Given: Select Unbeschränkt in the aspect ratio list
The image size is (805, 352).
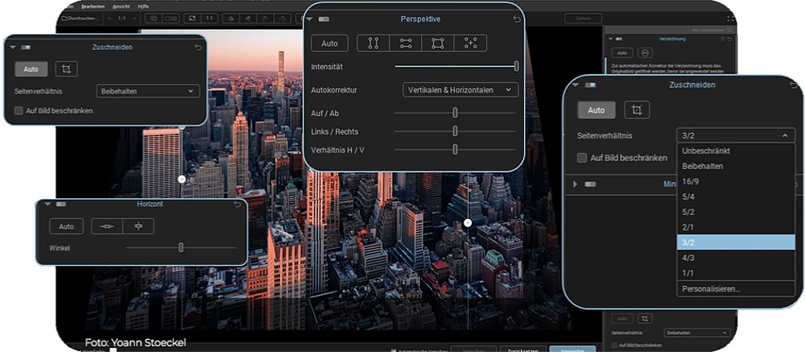Looking at the screenshot, I should point(736,151).
